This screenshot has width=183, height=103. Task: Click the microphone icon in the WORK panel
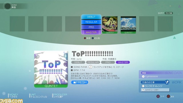point(167,82)
